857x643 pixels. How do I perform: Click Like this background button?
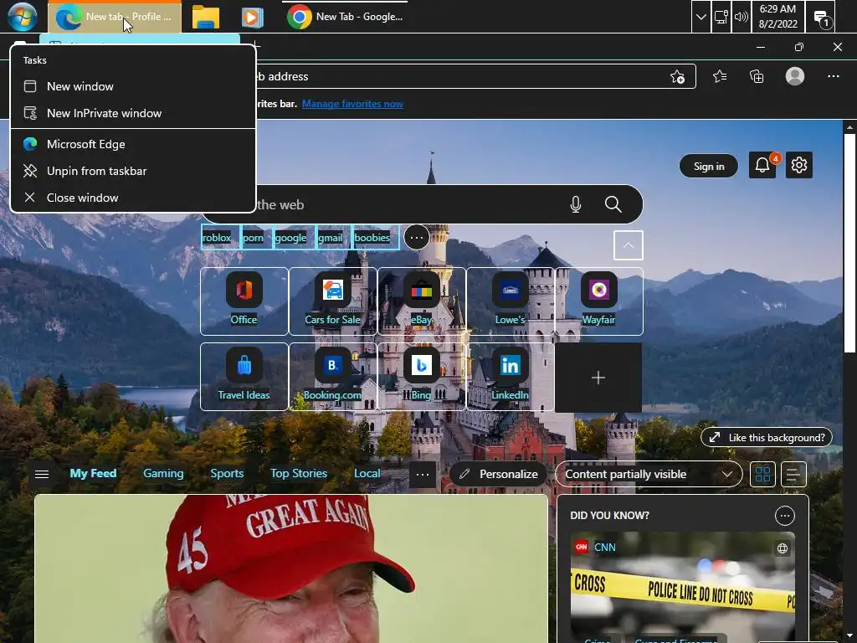767,437
